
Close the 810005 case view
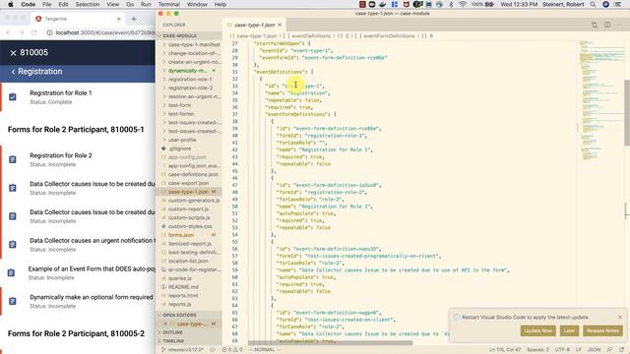13,53
